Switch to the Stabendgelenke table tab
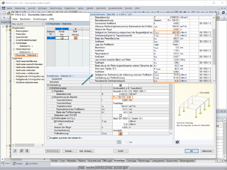Viewport: 227px width, 170px height. click(x=187, y=160)
